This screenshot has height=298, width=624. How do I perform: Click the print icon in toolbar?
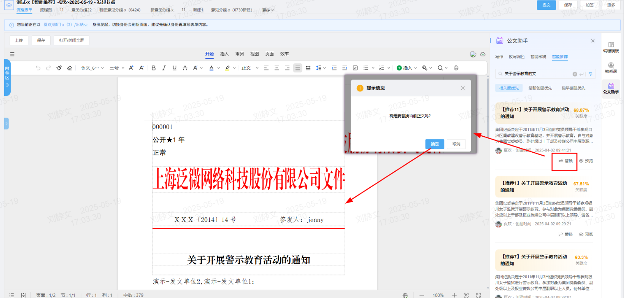click(x=456, y=68)
